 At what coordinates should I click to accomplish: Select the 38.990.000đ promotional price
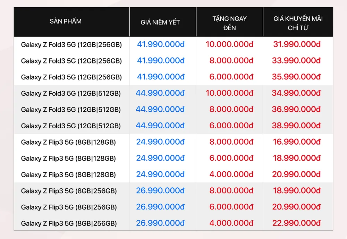pyautogui.click(x=296, y=126)
